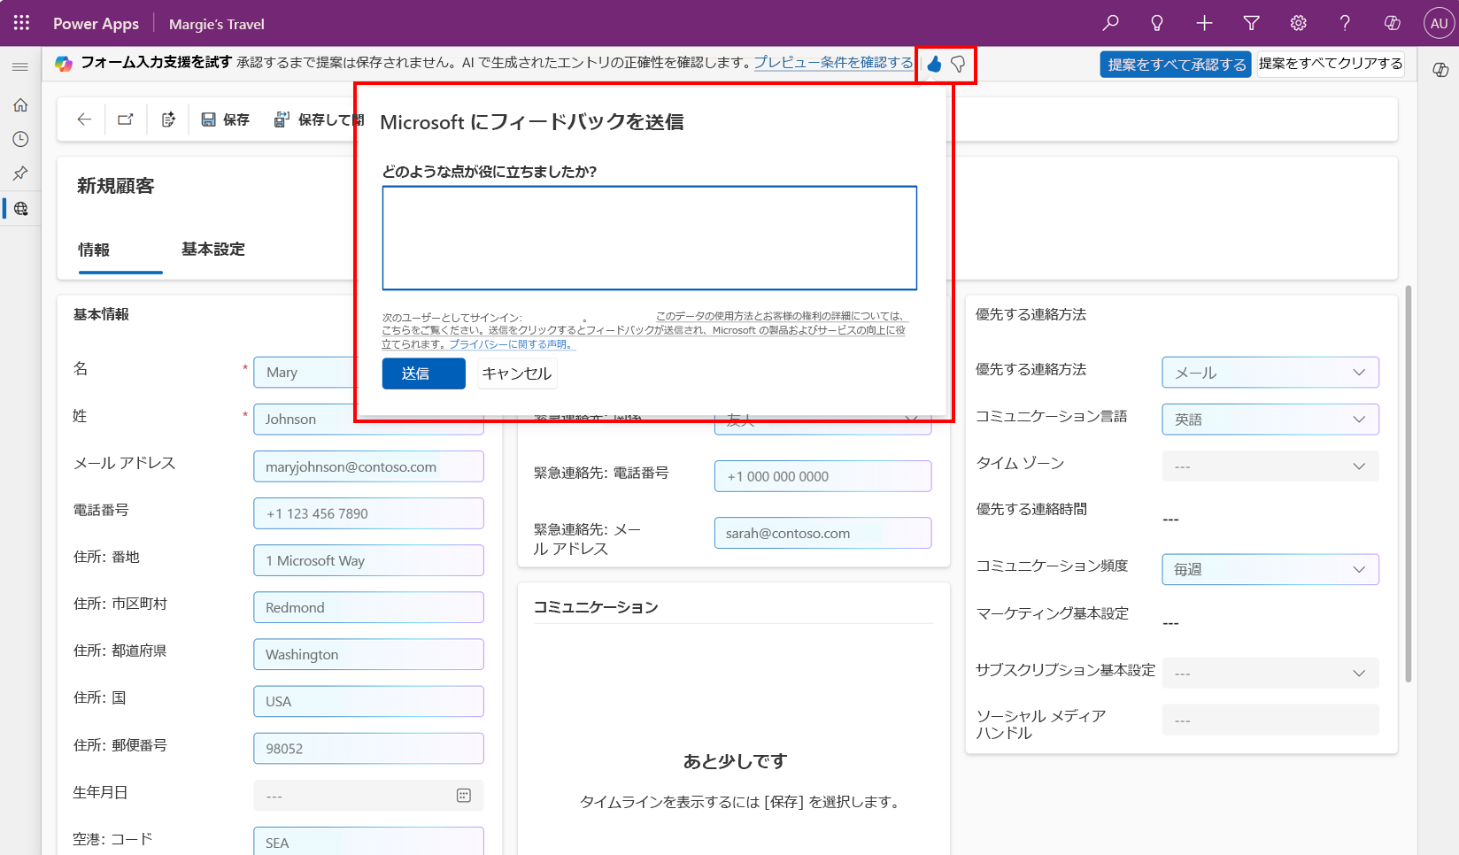
Task: Open the 生年月日 calendar picker icon
Action: click(x=464, y=796)
